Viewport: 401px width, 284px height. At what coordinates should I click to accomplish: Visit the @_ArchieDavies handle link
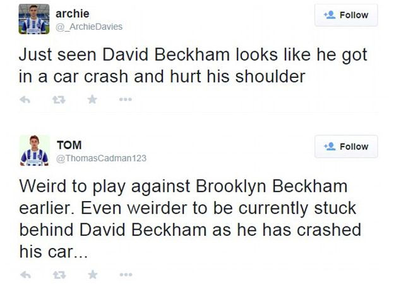coord(90,27)
